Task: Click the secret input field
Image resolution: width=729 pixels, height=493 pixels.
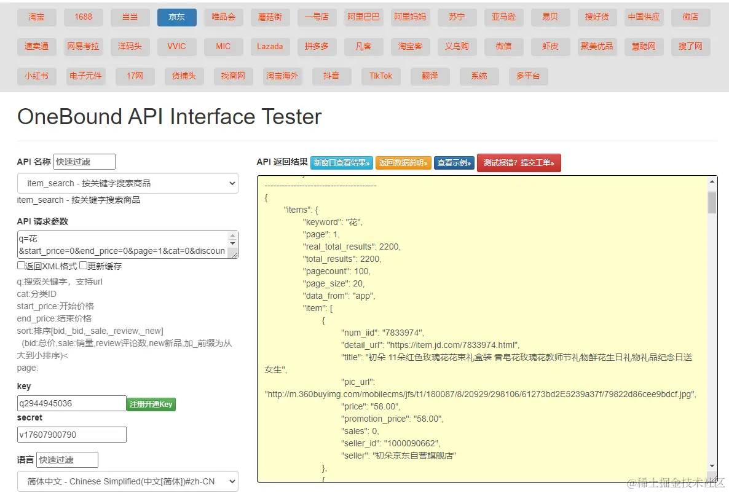Action: click(71, 435)
